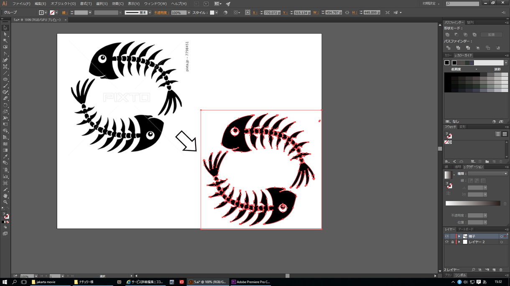
Task: Open the 効果(C) menu
Action: (117, 4)
